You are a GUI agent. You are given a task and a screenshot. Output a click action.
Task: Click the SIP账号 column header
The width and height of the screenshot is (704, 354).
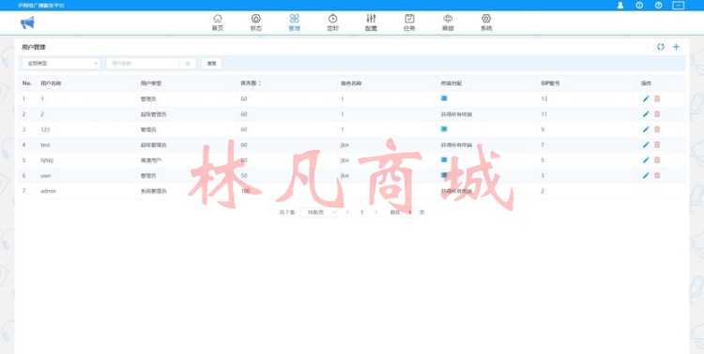point(550,83)
